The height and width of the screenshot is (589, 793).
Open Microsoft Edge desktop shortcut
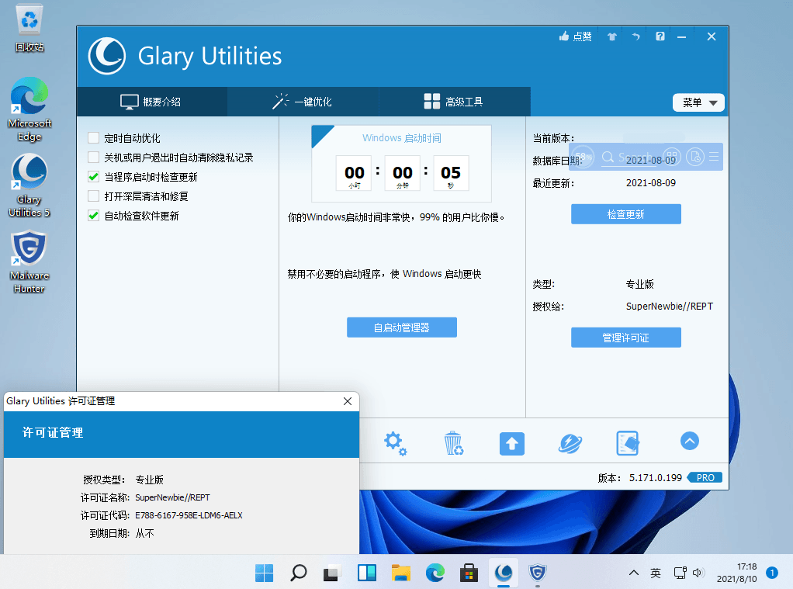pos(29,109)
